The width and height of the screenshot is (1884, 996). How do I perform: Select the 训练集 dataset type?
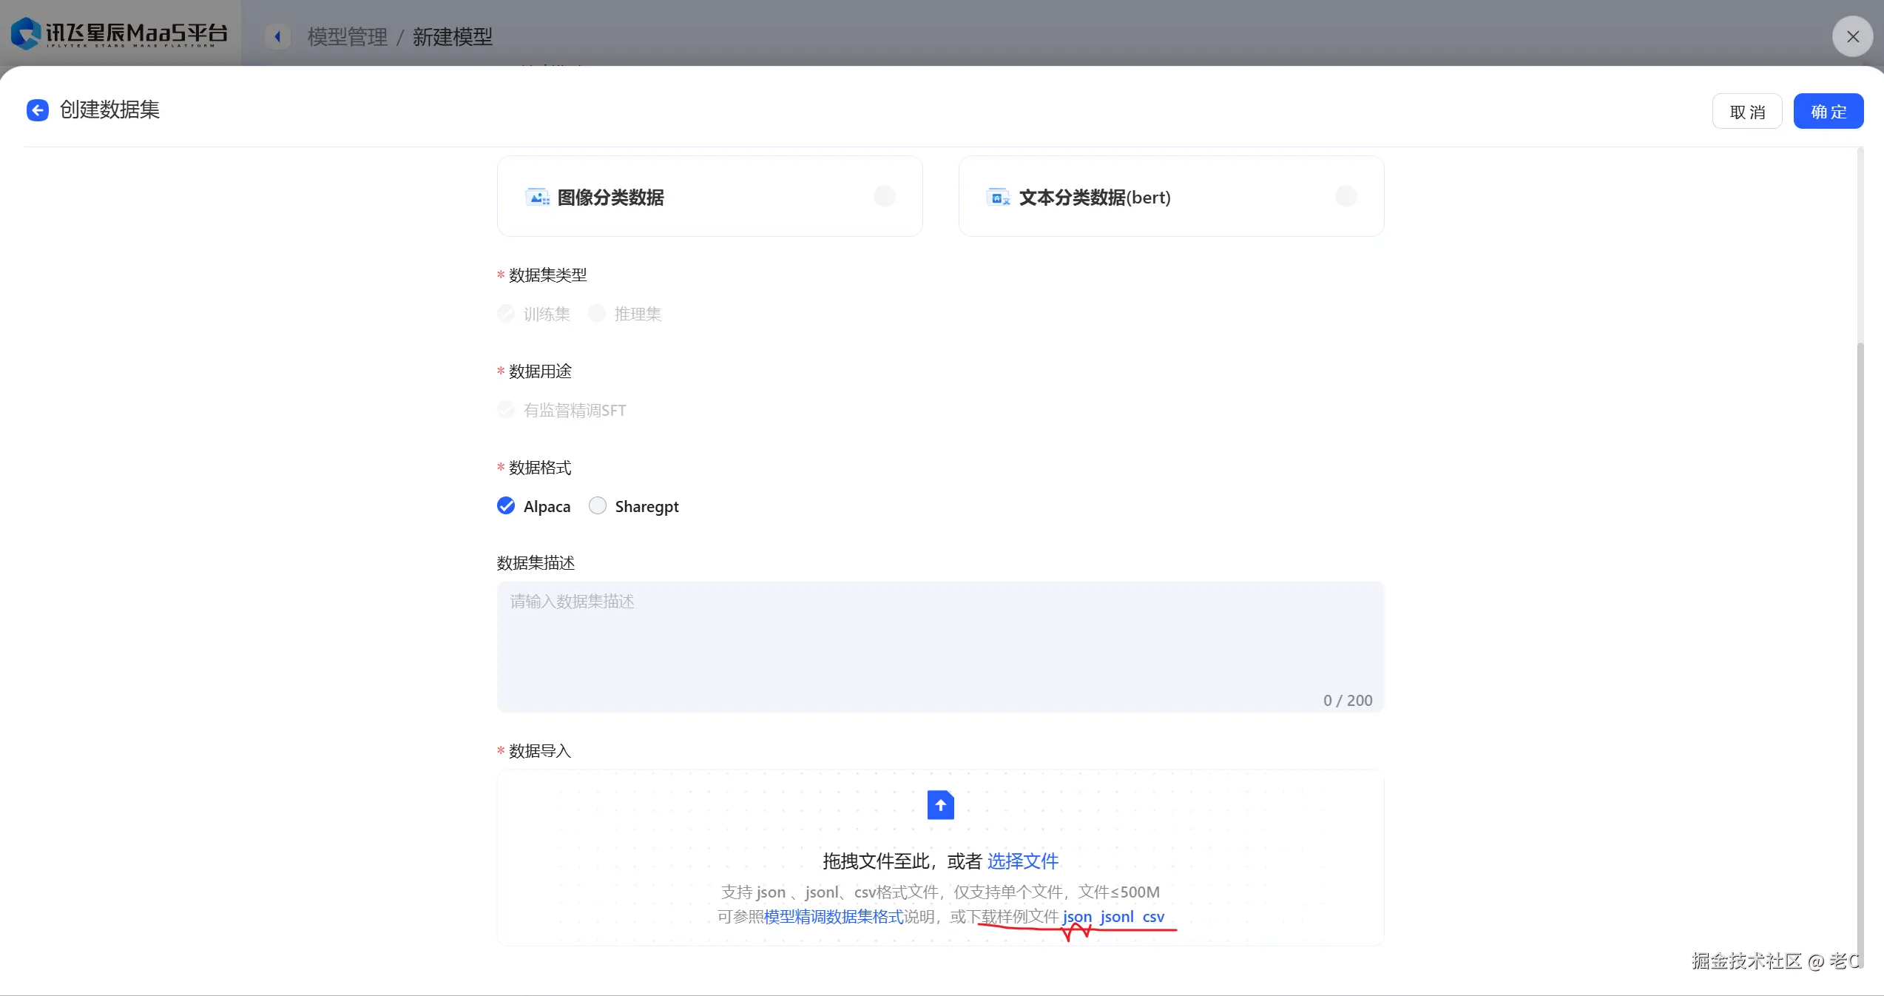506,314
